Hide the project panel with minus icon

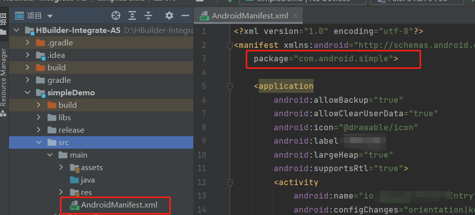tap(185, 15)
